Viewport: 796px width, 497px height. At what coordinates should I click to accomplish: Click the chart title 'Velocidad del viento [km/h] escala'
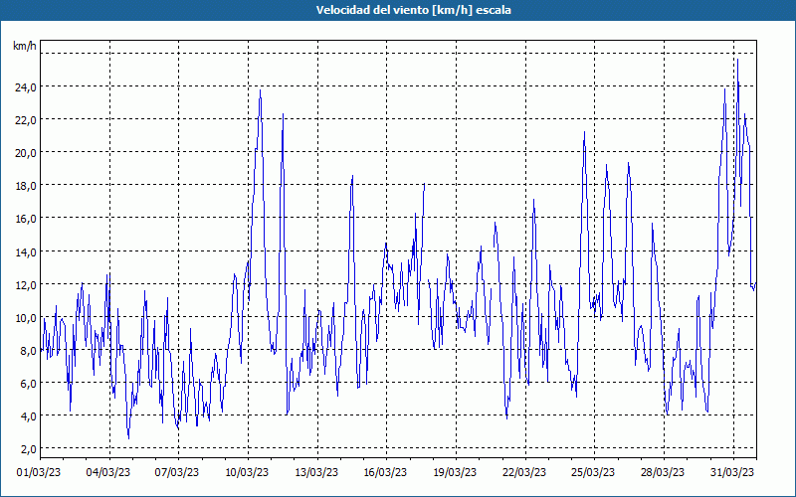[413, 10]
